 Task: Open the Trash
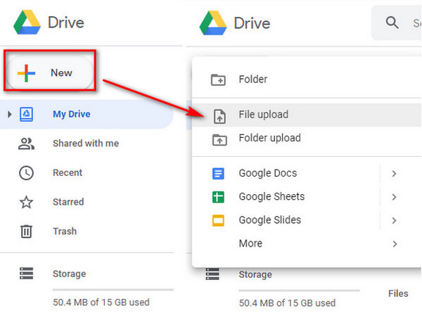coord(65,231)
